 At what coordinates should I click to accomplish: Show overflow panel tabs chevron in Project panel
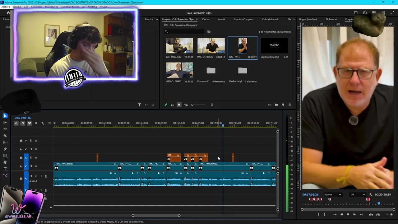tap(294, 19)
